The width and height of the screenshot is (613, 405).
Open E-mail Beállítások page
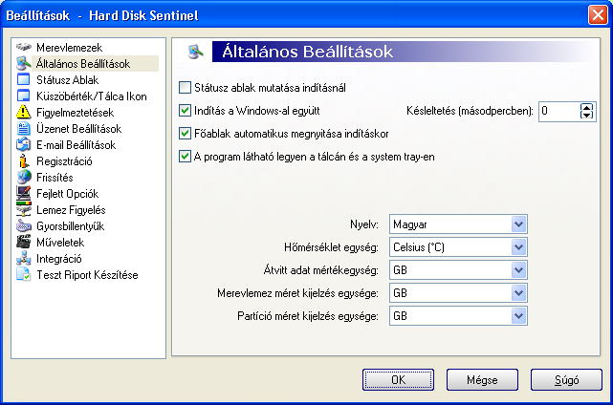pos(76,145)
